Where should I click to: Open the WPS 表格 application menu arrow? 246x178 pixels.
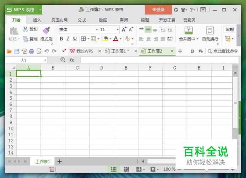tap(40, 10)
